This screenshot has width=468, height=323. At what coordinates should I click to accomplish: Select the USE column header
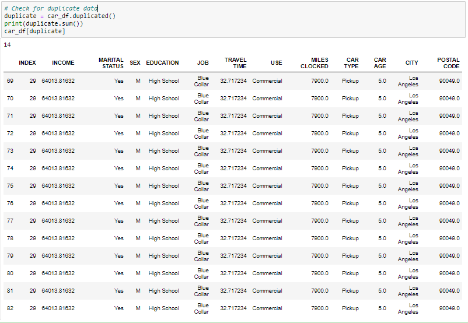(277, 63)
